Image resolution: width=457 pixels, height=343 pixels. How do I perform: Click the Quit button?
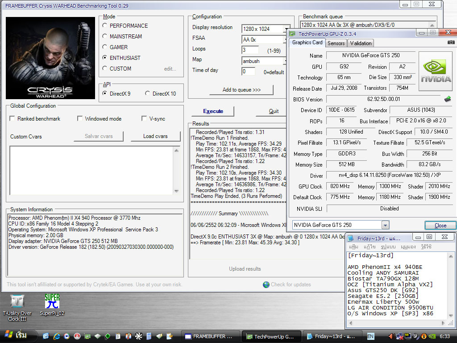[x=274, y=111]
